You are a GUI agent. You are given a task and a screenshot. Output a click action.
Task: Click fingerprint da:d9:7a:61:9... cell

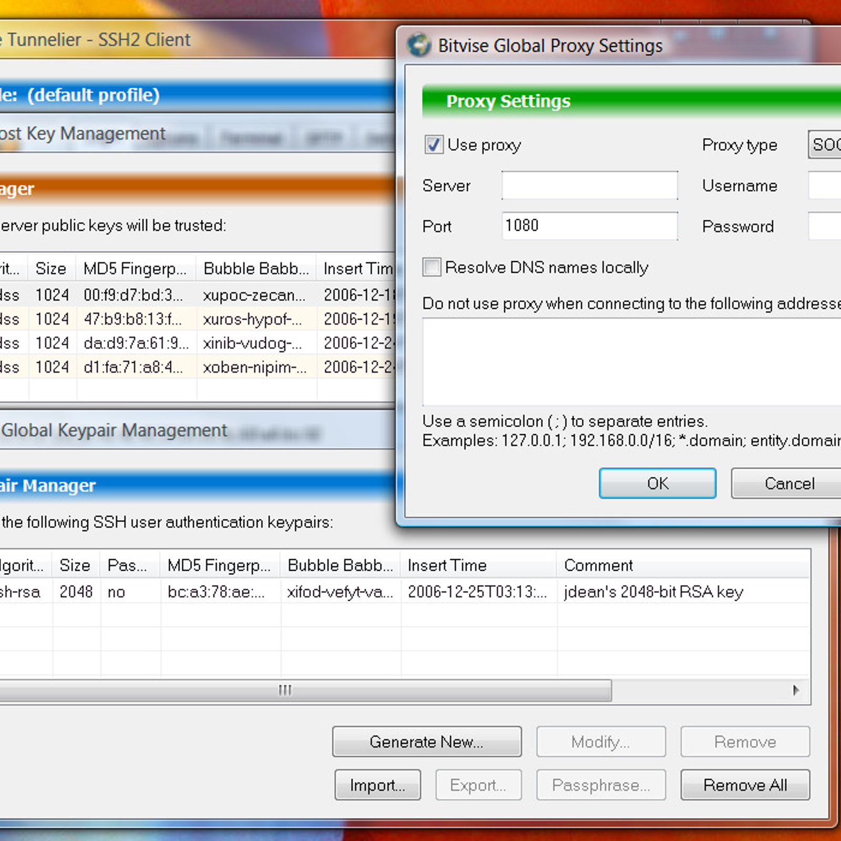[x=136, y=343]
